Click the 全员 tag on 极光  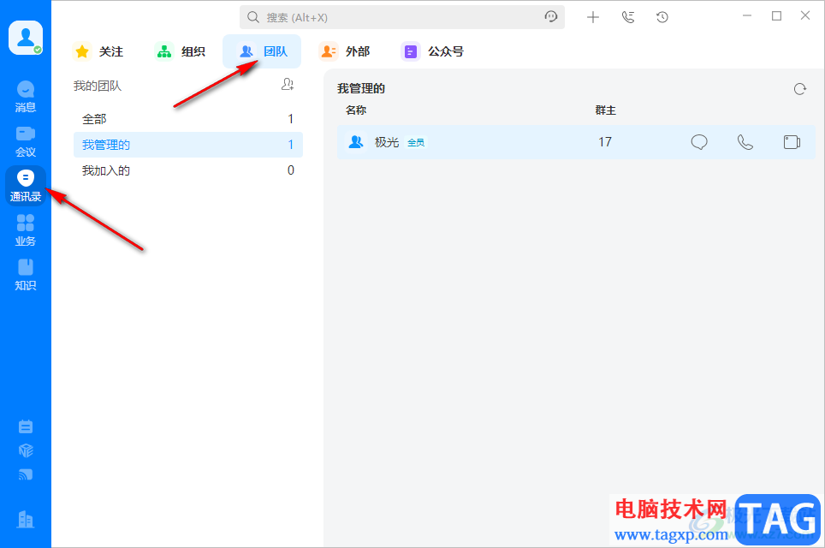pos(416,143)
